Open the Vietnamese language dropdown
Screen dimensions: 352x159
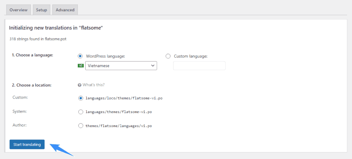121,66
